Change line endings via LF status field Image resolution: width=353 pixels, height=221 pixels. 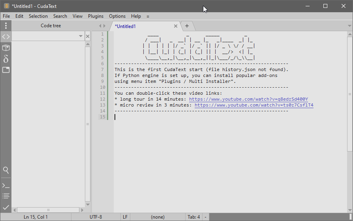point(125,217)
